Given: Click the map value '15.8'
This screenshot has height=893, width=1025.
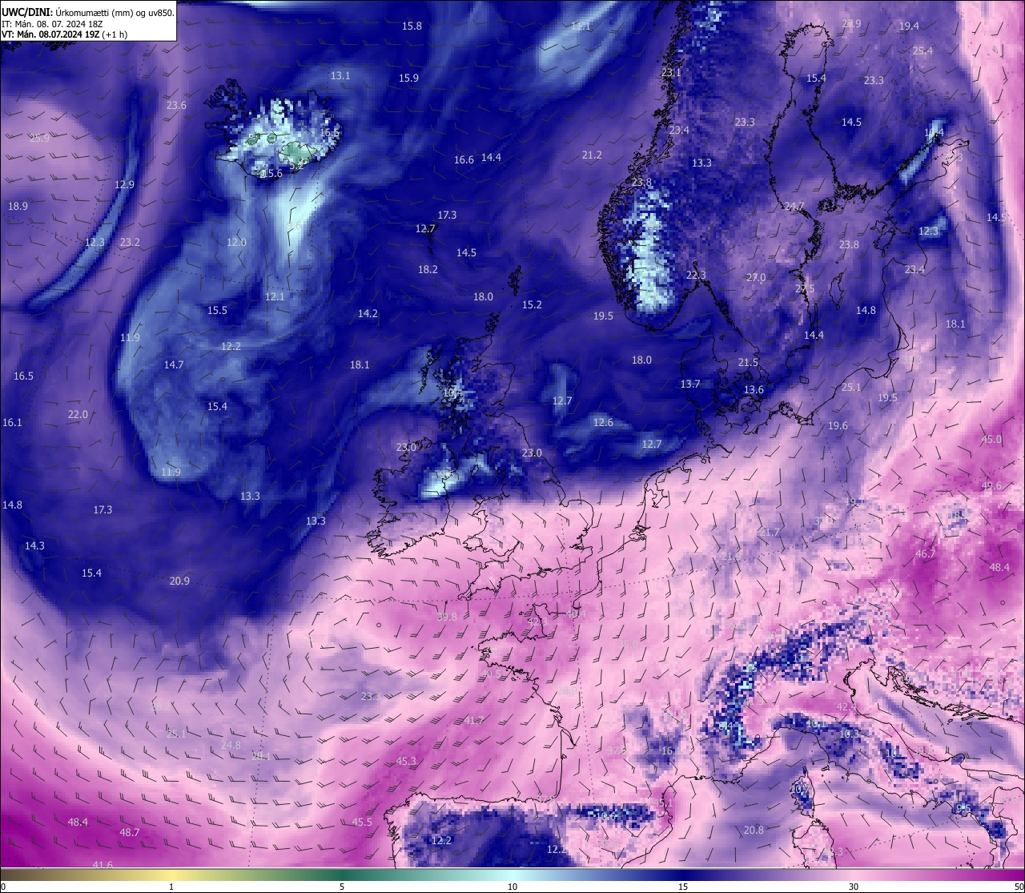Looking at the screenshot, I should point(412,26).
